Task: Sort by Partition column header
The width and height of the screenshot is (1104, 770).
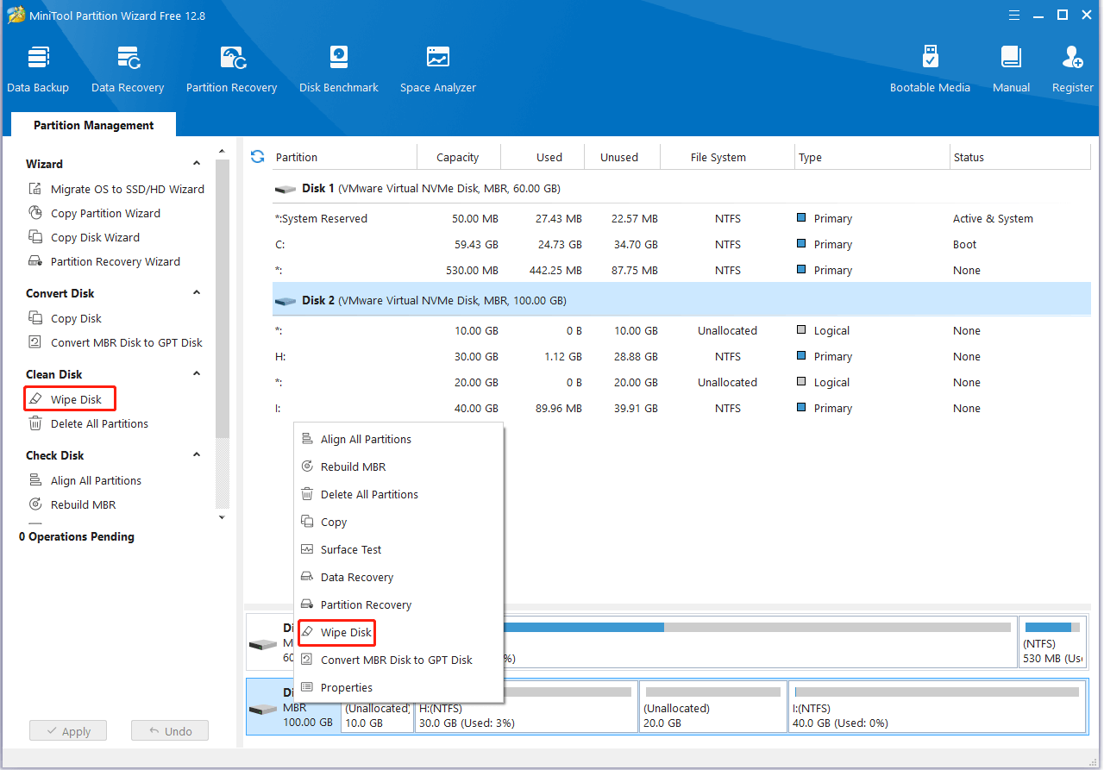Action: pyautogui.click(x=344, y=157)
